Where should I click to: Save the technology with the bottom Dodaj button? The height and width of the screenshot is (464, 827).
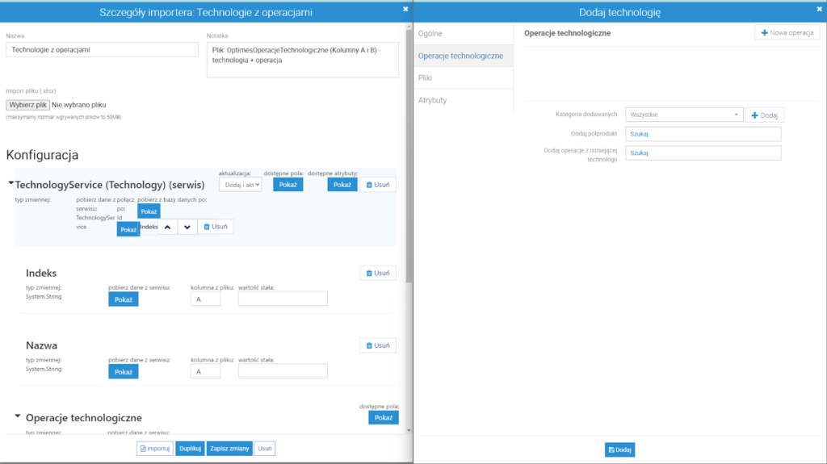[619, 449]
